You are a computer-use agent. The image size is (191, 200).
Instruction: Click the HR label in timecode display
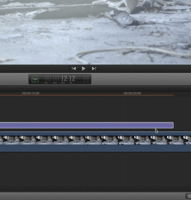pos(46,83)
